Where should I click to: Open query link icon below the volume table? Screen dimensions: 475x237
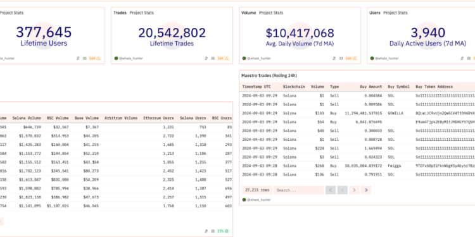tap(206, 231)
